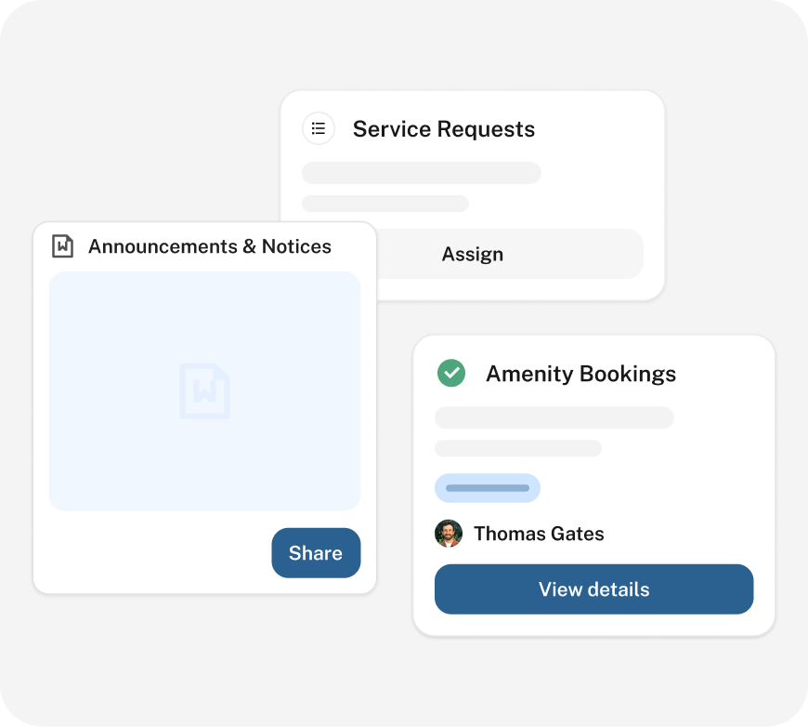Click the faded document icon in the preview
This screenshot has width=808, height=727.
click(x=204, y=390)
